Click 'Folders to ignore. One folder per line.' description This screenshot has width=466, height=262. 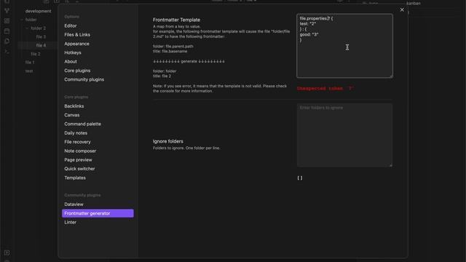point(186,148)
